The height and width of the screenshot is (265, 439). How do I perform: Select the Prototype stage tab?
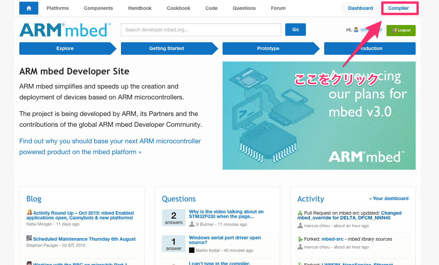click(x=269, y=48)
